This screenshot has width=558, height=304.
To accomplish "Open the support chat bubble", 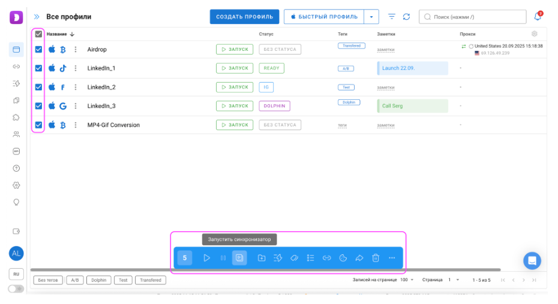I will pos(532,261).
